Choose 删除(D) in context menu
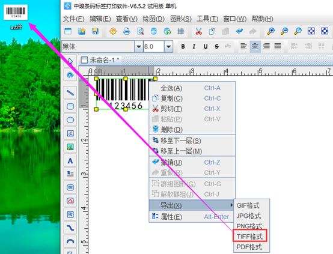 (192, 129)
